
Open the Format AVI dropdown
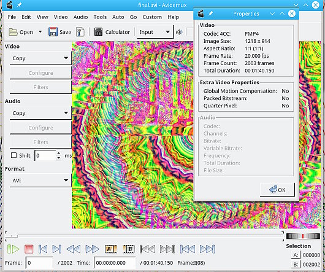pyautogui.click(x=40, y=181)
